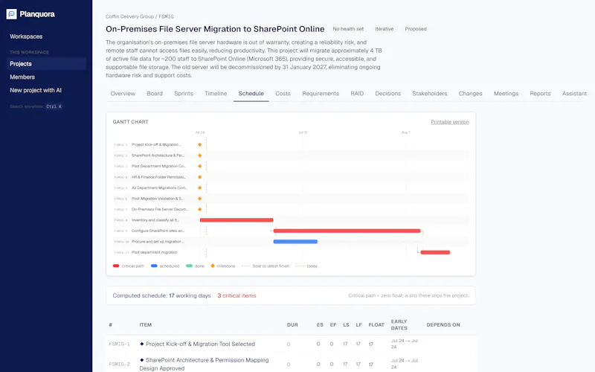Open the Decisions tab

(387, 94)
